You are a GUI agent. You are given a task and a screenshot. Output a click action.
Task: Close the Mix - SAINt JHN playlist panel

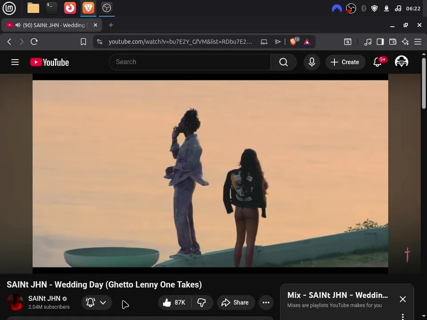(x=403, y=299)
